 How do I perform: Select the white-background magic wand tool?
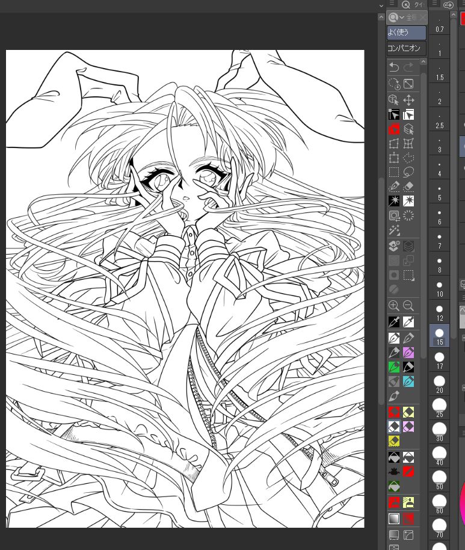[x=408, y=201]
